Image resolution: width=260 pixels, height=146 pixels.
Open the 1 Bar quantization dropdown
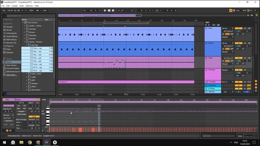click(x=45, y=11)
